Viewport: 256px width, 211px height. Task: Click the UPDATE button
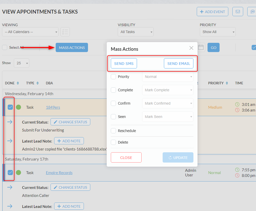(x=178, y=157)
